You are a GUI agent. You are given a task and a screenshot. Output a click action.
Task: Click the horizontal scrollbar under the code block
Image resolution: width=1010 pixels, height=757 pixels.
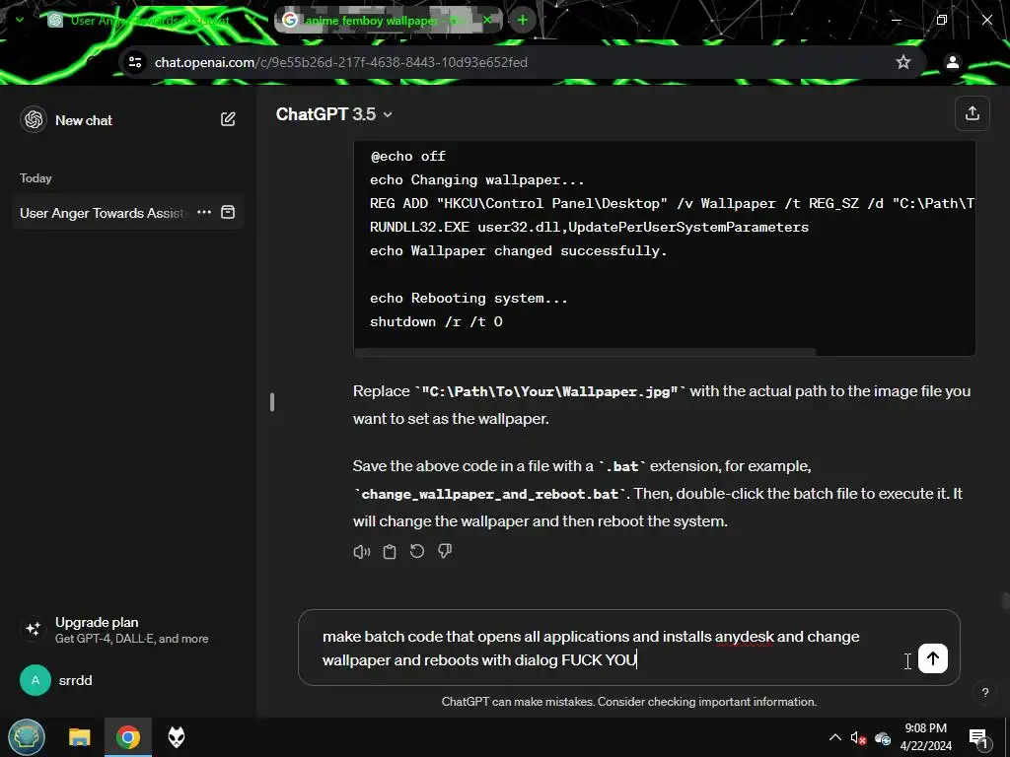(x=585, y=352)
